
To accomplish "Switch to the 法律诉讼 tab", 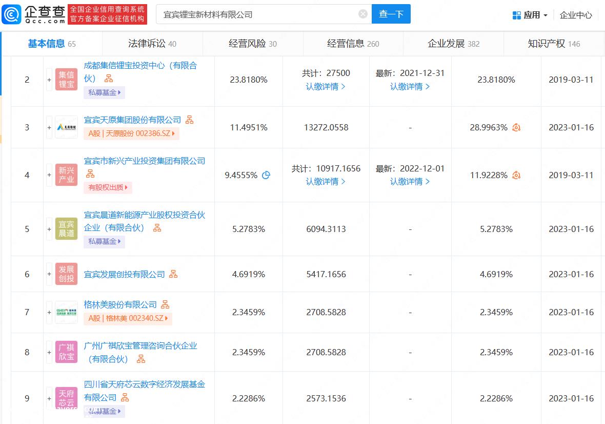I will click(152, 44).
